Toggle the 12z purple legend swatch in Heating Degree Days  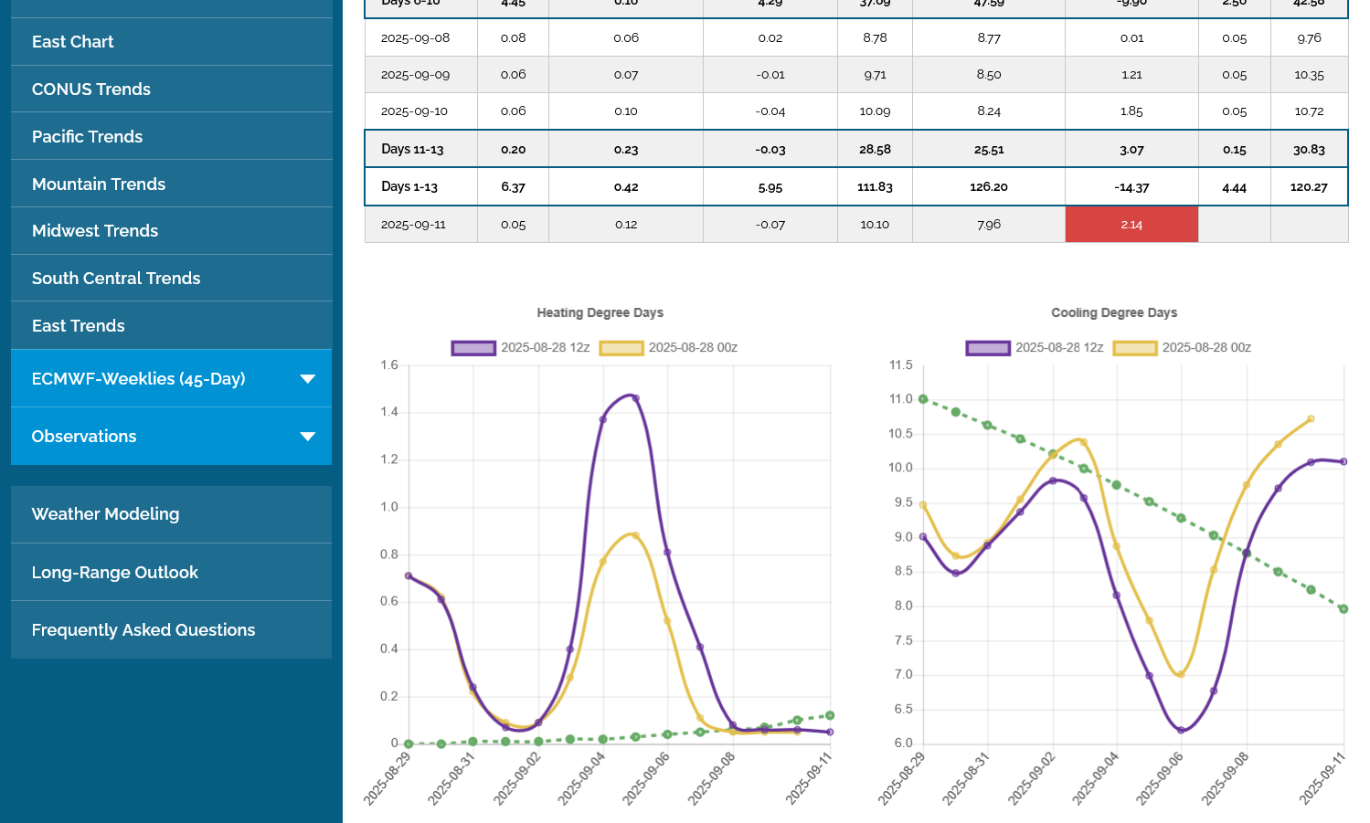pyautogui.click(x=473, y=348)
